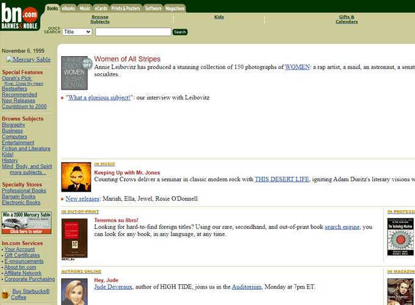Browse the Computers subject
The image size is (415, 305).
tap(14, 137)
